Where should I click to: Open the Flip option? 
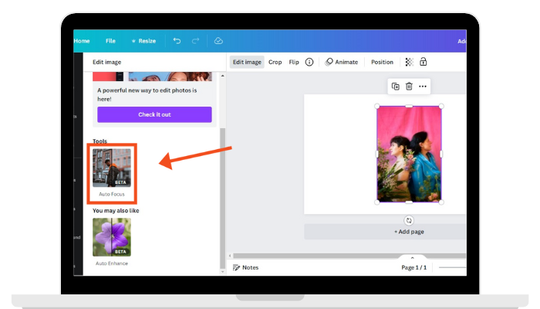tap(294, 62)
